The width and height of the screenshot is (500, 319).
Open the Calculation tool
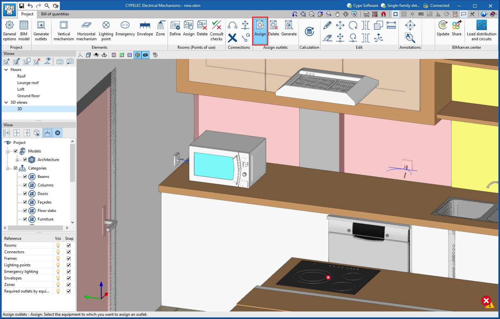[x=309, y=32]
